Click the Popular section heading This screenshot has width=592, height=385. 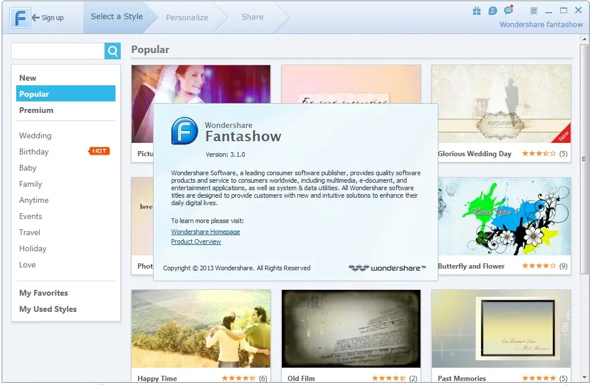[x=150, y=50]
